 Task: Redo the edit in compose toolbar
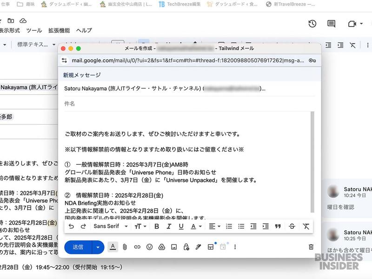[x=83, y=226]
